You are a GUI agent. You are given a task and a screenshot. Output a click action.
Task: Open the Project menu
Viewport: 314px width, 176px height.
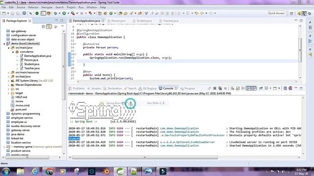tap(71, 7)
